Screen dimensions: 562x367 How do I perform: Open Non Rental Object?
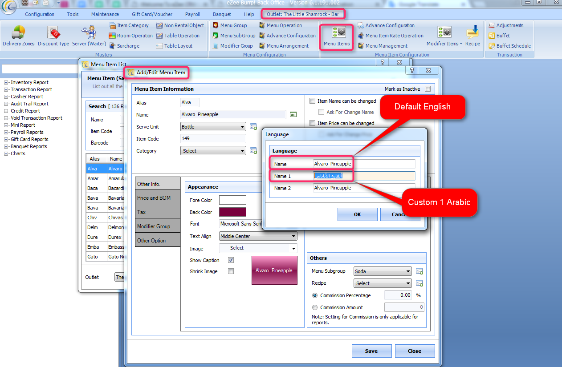[x=180, y=25]
